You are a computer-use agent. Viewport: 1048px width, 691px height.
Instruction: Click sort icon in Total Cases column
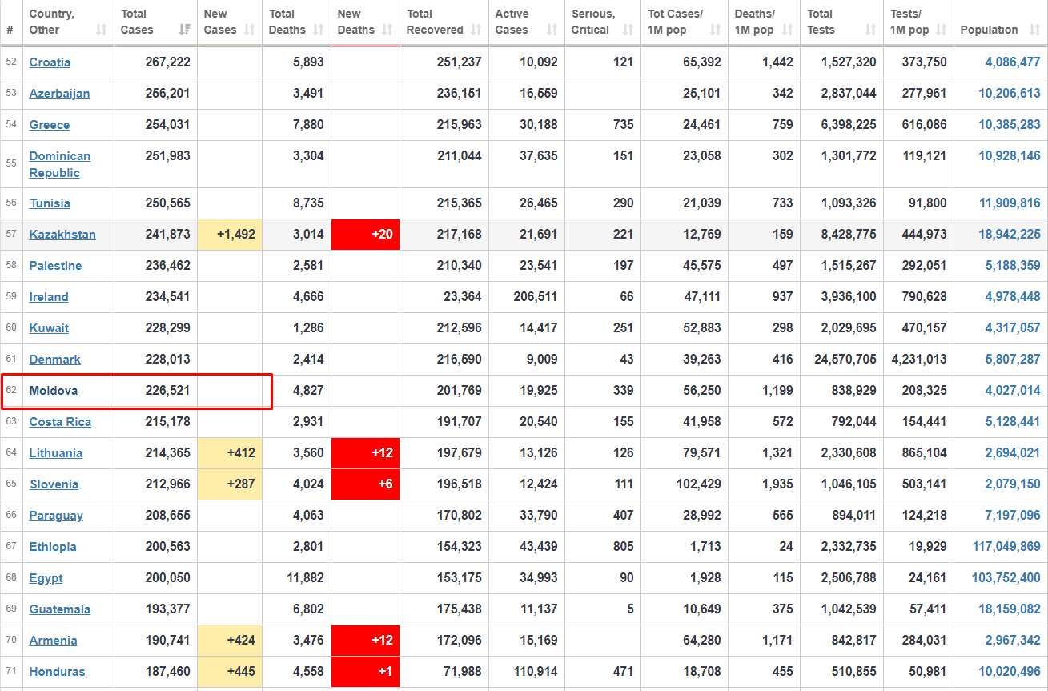click(x=185, y=30)
